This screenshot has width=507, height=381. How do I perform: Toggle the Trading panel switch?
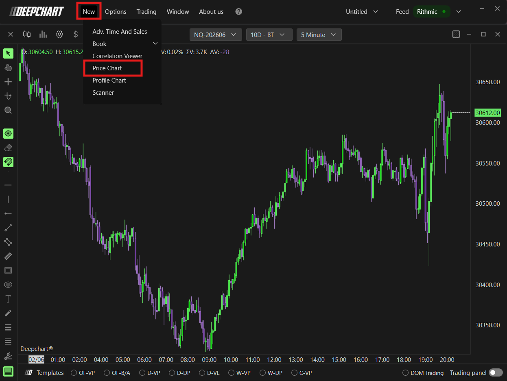click(x=496, y=373)
